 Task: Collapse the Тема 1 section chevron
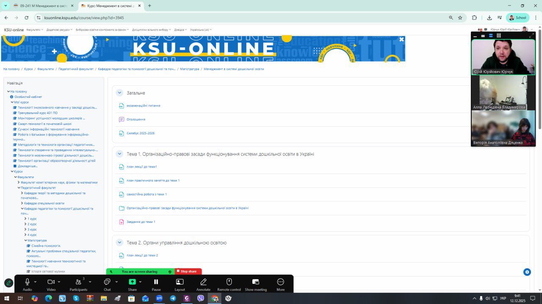tap(119, 154)
